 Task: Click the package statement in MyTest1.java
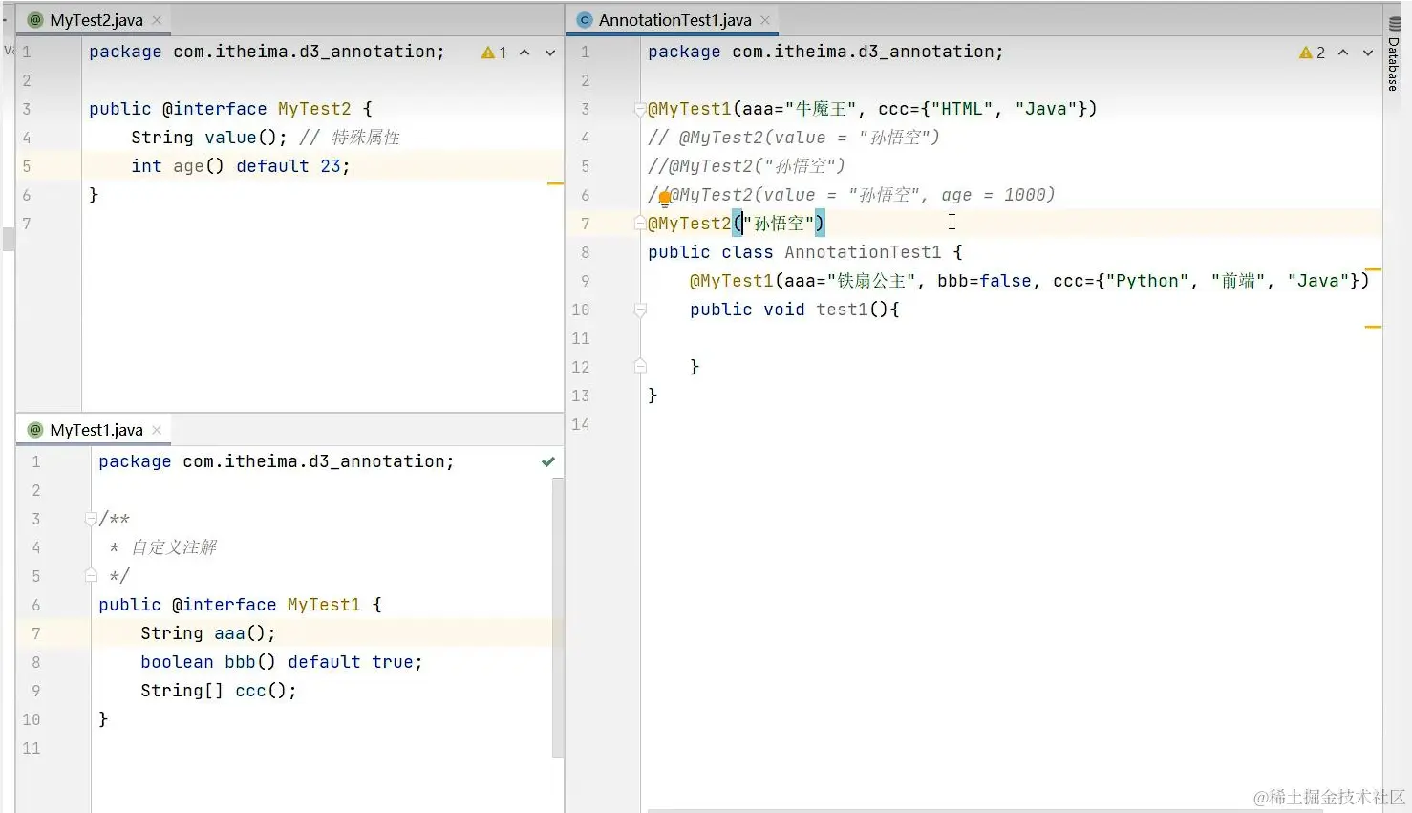[x=276, y=461]
